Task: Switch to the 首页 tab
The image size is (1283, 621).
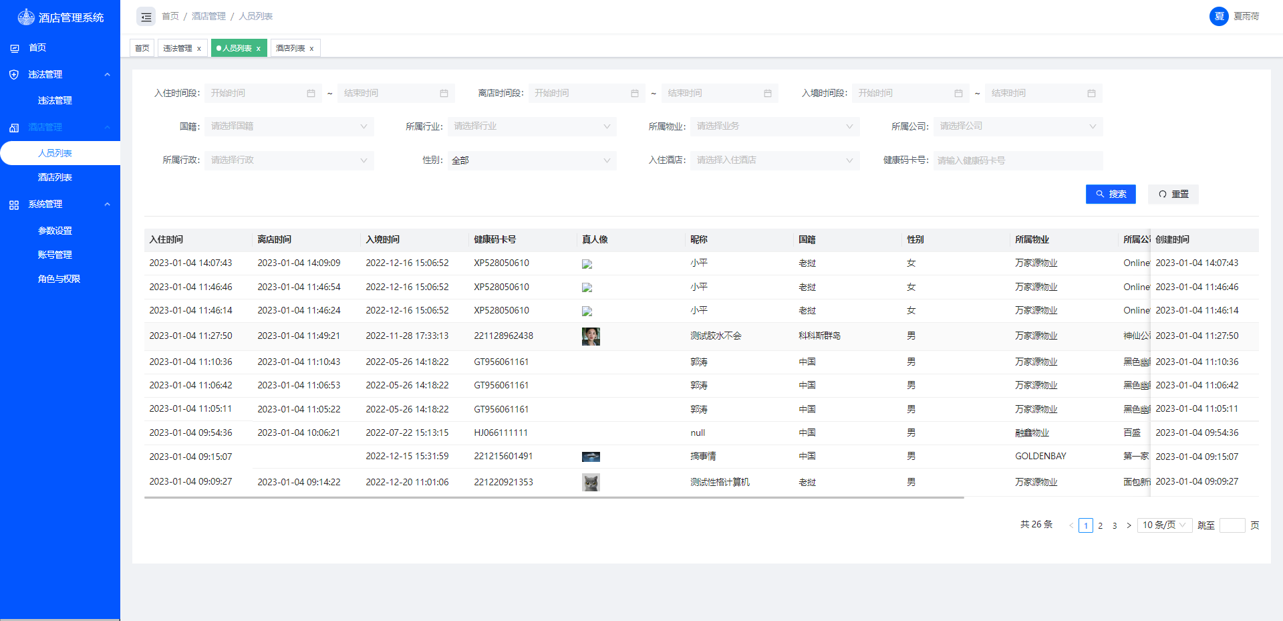Action: pyautogui.click(x=142, y=48)
